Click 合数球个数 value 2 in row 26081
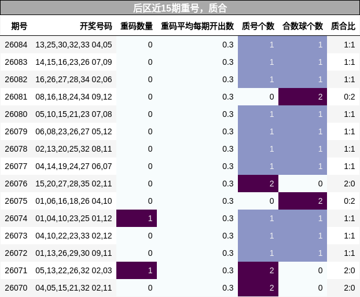The height and width of the screenshot is (297, 360). (303, 97)
